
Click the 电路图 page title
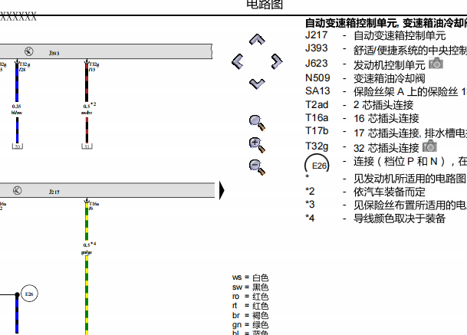(x=265, y=4)
